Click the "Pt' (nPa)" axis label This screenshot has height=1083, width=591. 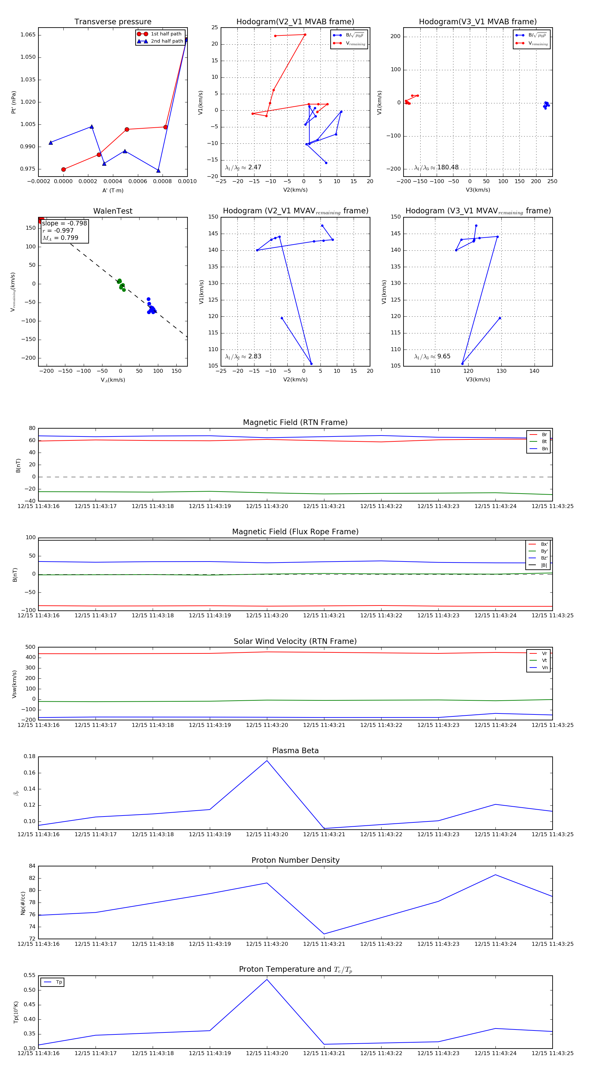pyautogui.click(x=13, y=102)
